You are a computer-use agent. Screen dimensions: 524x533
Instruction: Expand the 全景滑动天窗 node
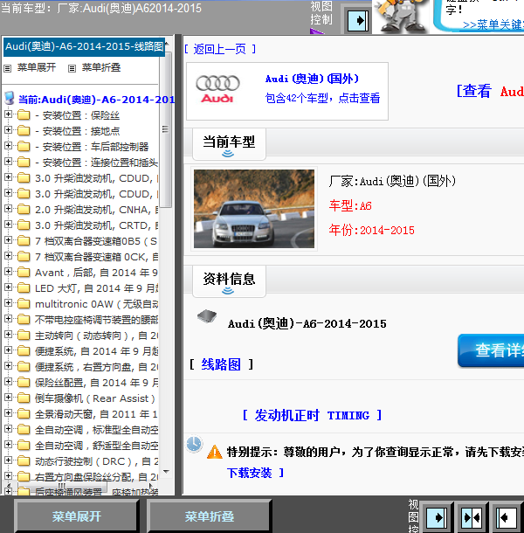8,413
